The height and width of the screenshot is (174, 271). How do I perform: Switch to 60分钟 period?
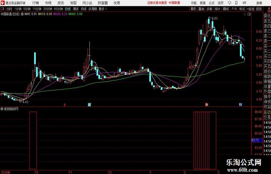click(x=59, y=9)
